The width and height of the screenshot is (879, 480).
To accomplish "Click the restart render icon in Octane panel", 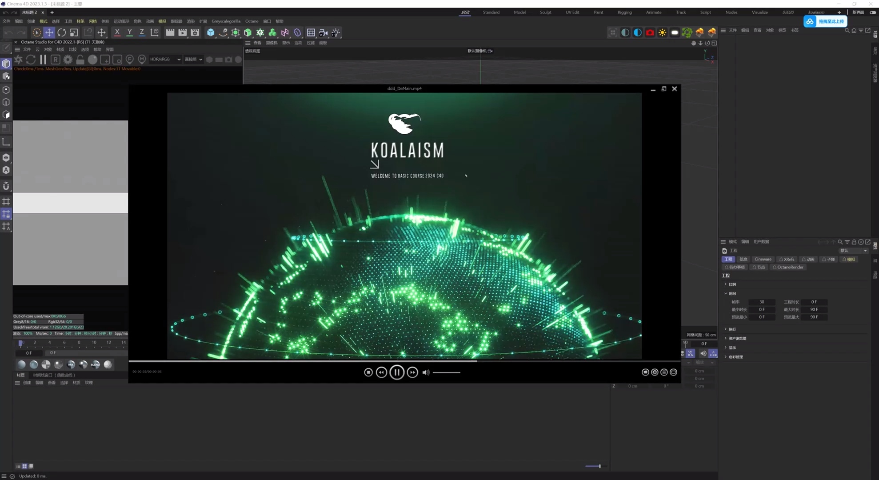I will [x=30, y=59].
